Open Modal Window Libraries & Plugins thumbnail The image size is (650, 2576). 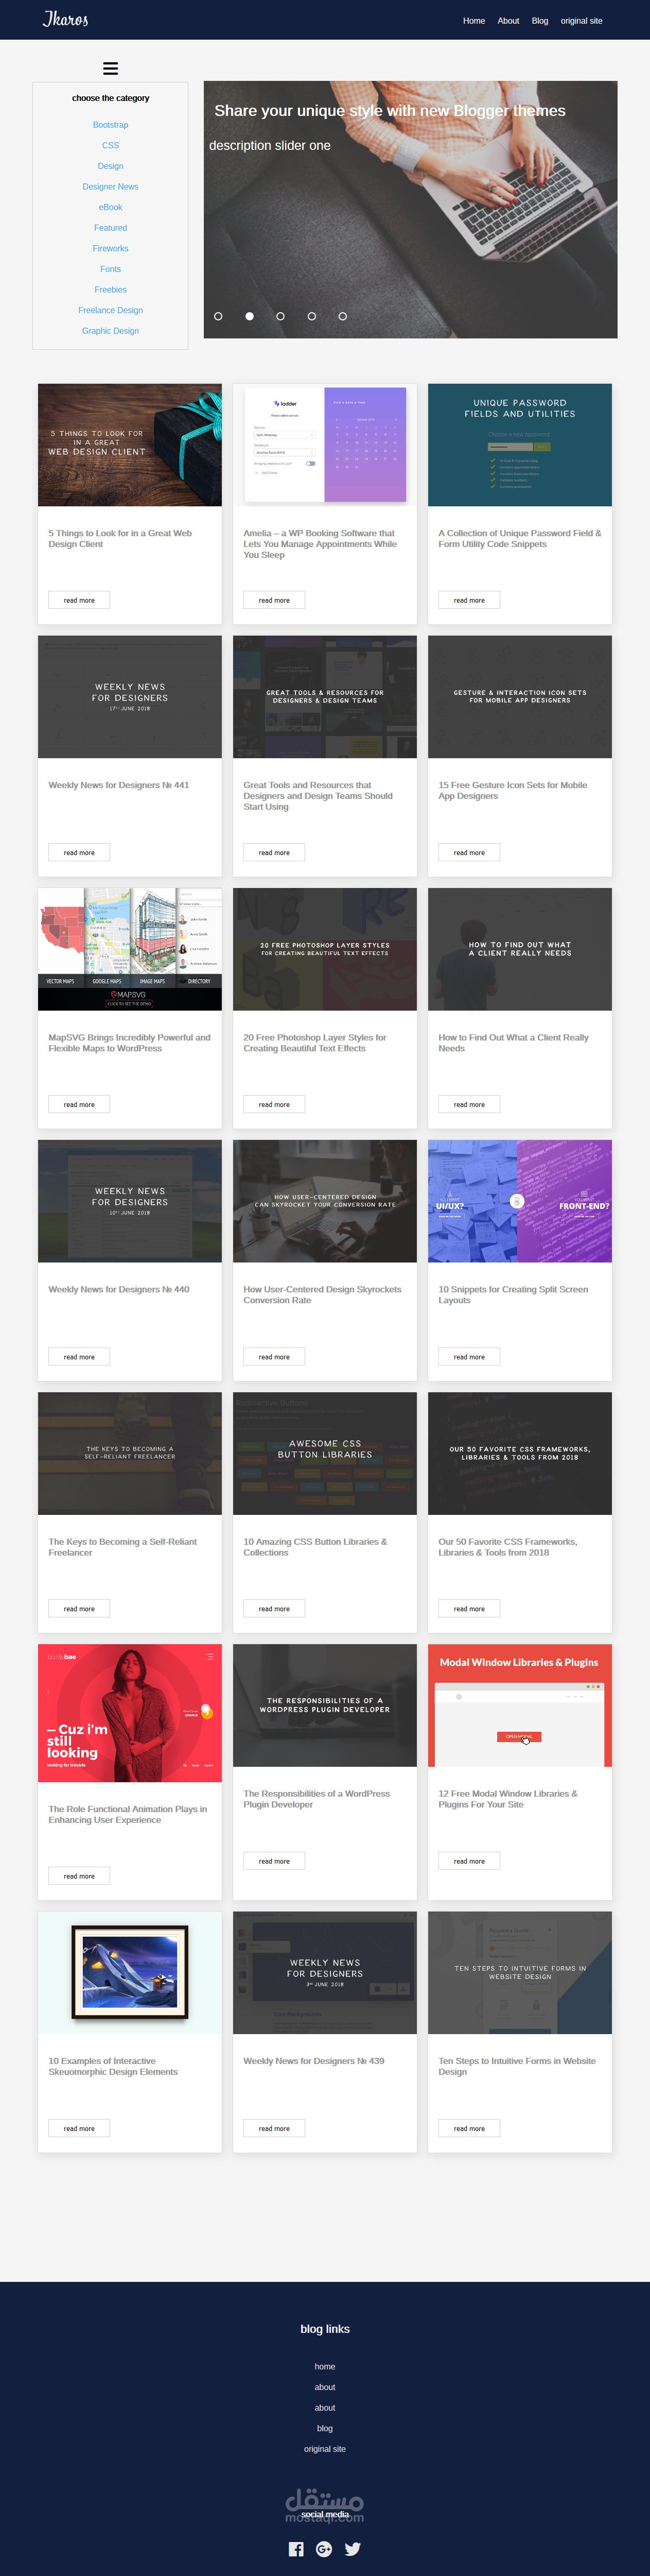pyautogui.click(x=520, y=1705)
